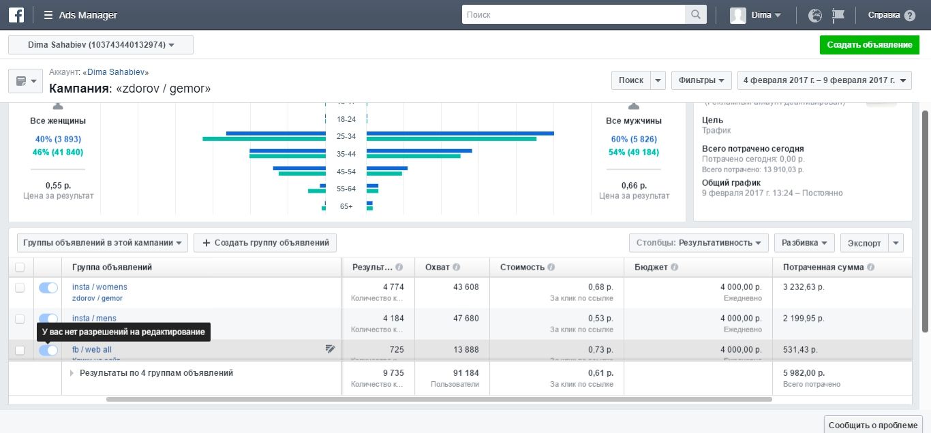Open the Фильтры dropdown
This screenshot has height=433, width=931.
pyautogui.click(x=701, y=80)
